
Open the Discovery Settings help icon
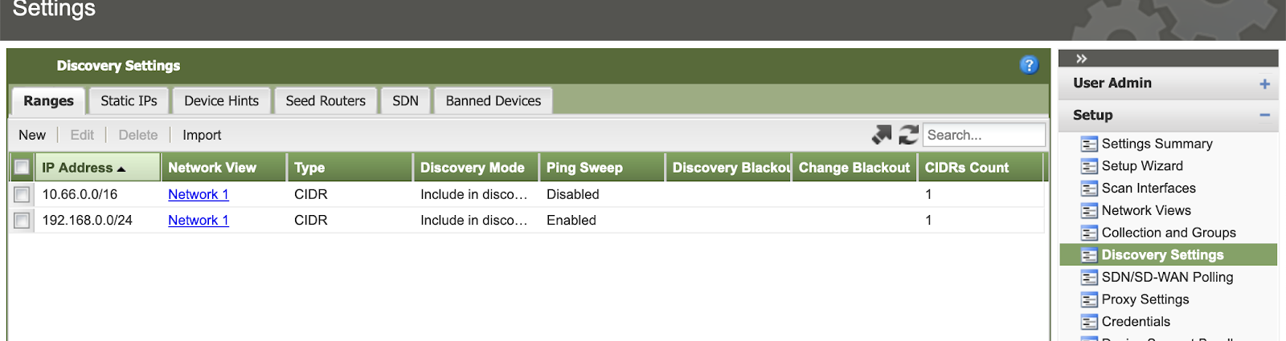tap(1028, 65)
